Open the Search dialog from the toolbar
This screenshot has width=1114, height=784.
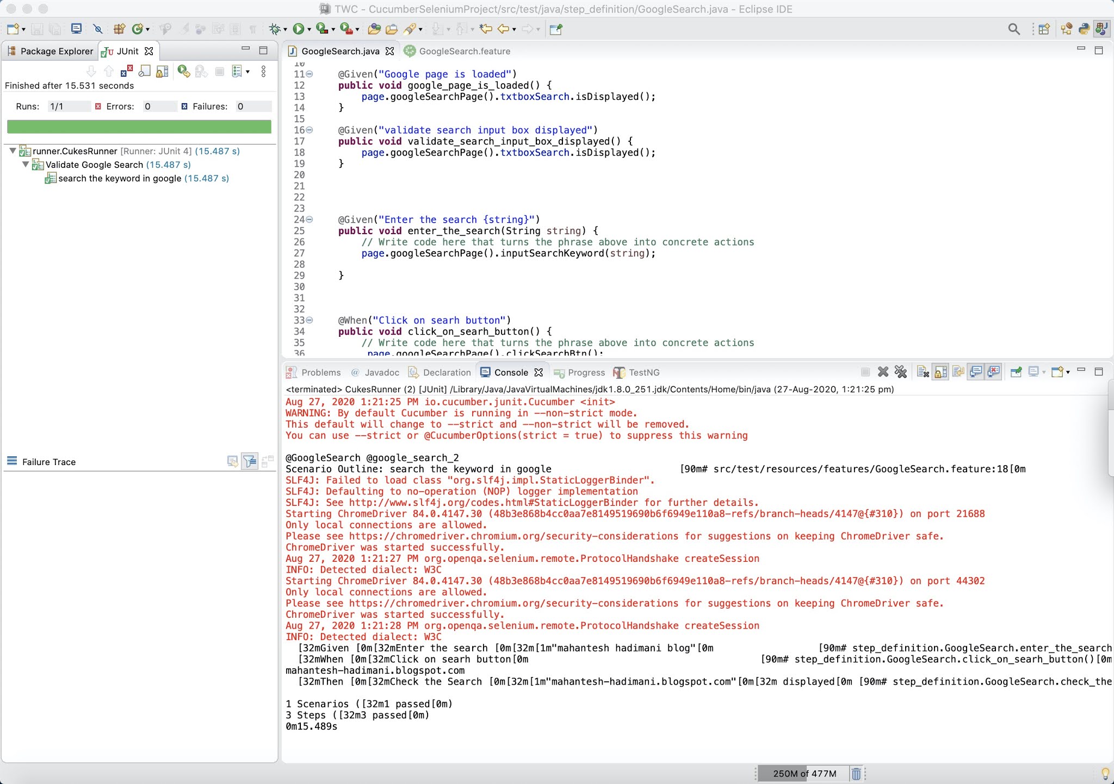click(1014, 28)
